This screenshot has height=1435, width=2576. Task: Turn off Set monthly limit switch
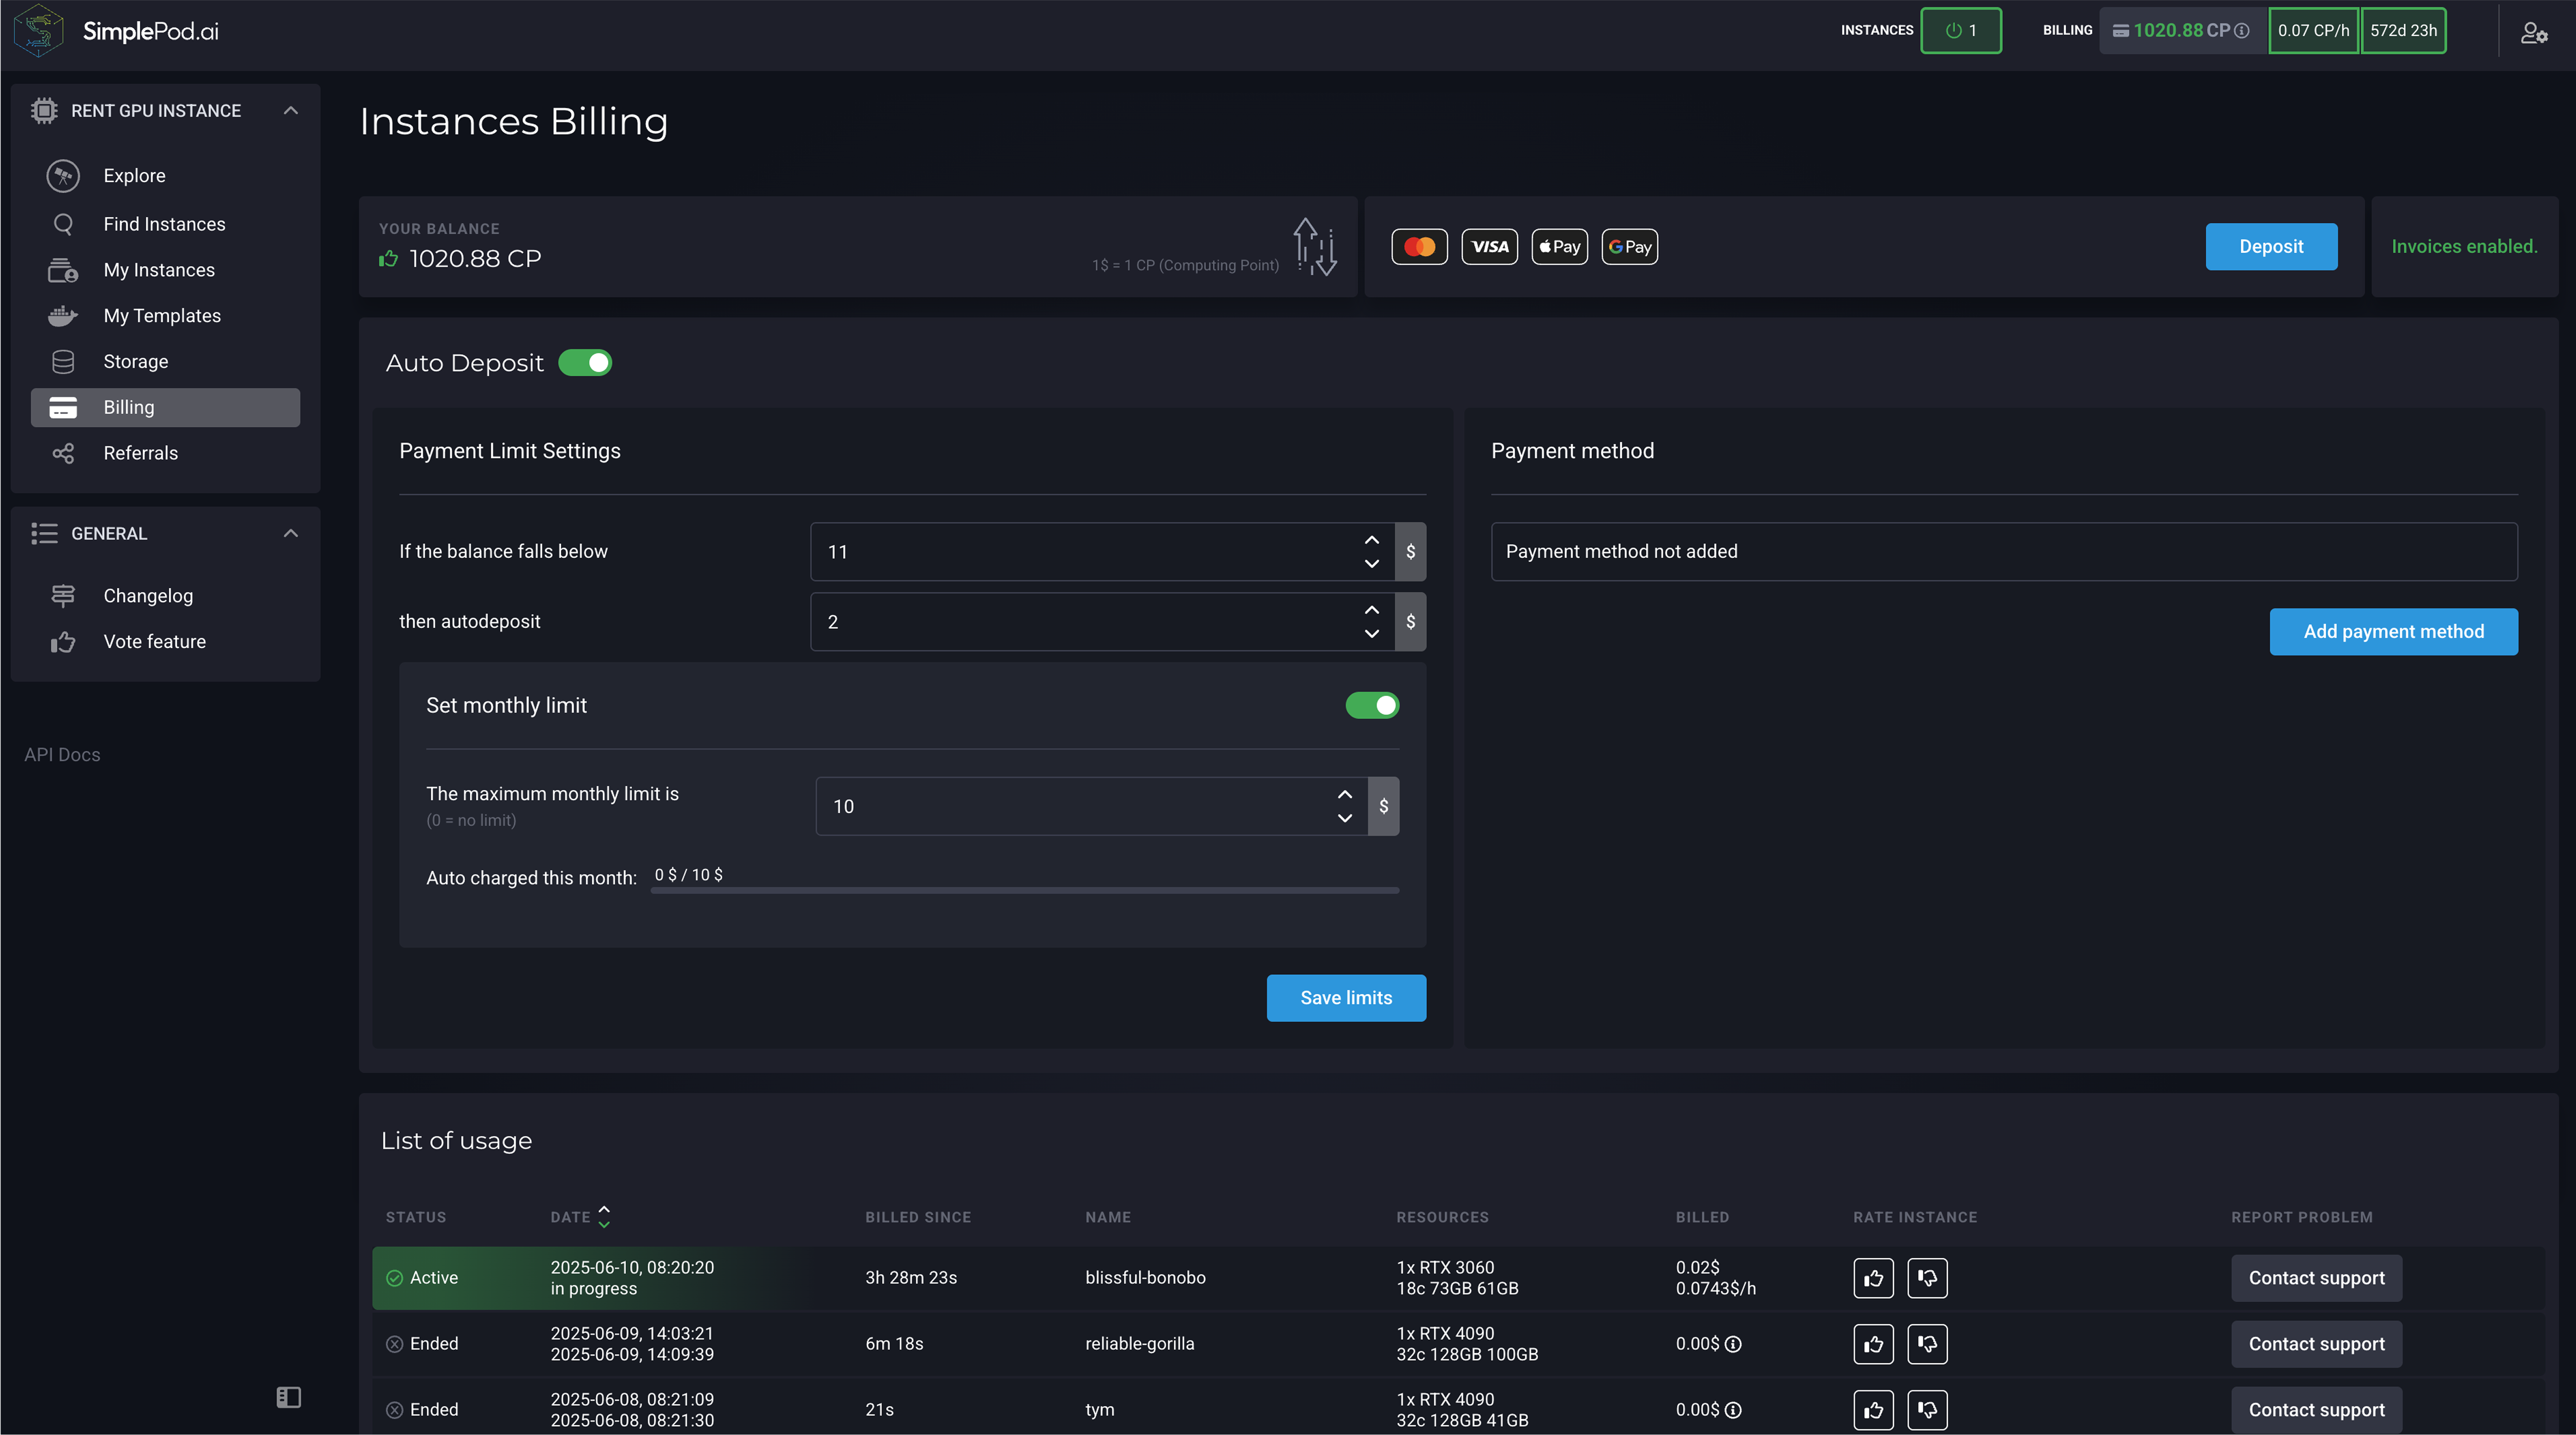[x=1372, y=706]
